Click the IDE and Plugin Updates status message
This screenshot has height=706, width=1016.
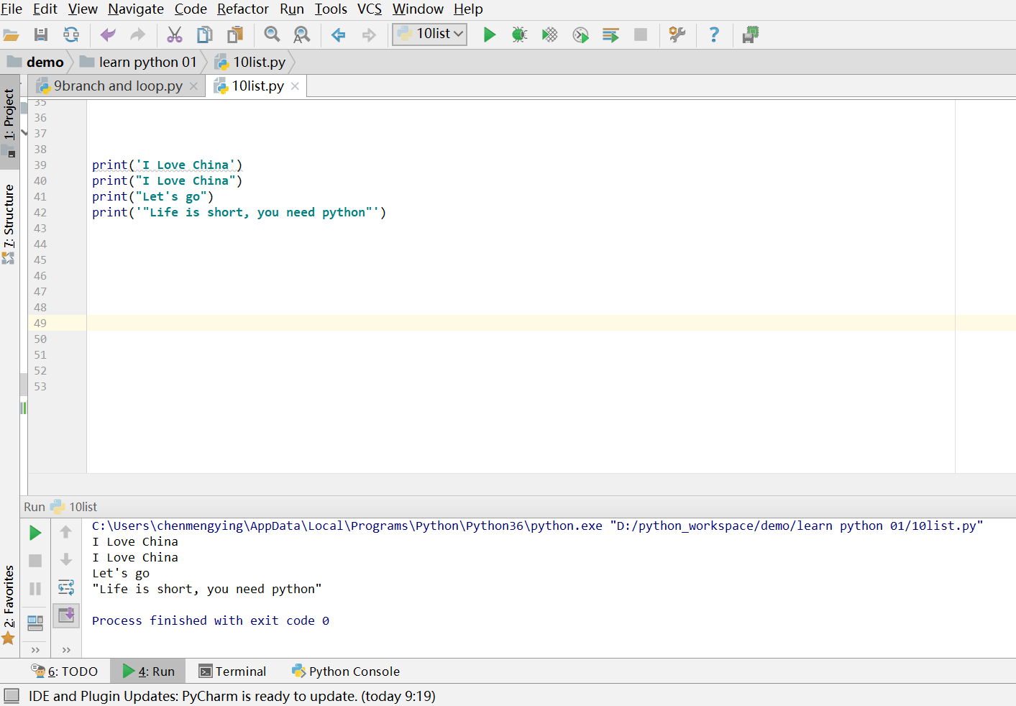pos(232,696)
